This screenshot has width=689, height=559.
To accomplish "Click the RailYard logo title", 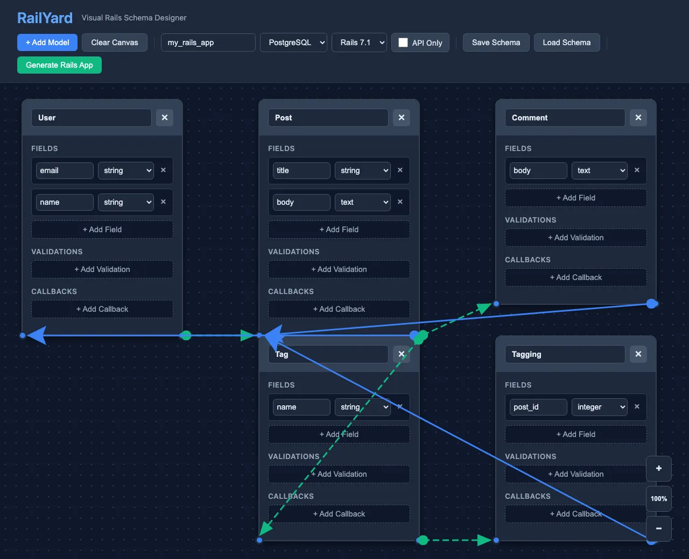I will [45, 18].
